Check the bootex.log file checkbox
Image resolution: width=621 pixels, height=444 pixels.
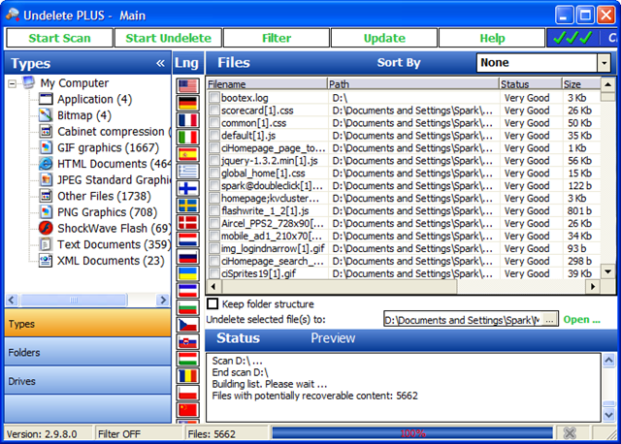[214, 97]
